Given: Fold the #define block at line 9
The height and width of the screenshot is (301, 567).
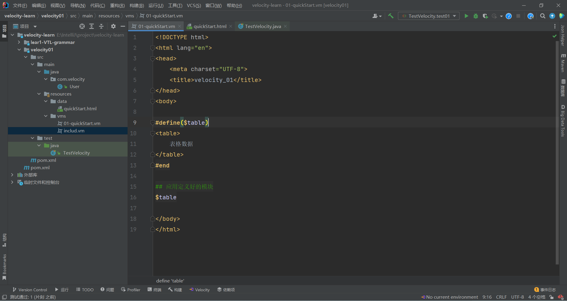Looking at the screenshot, I should (153, 123).
